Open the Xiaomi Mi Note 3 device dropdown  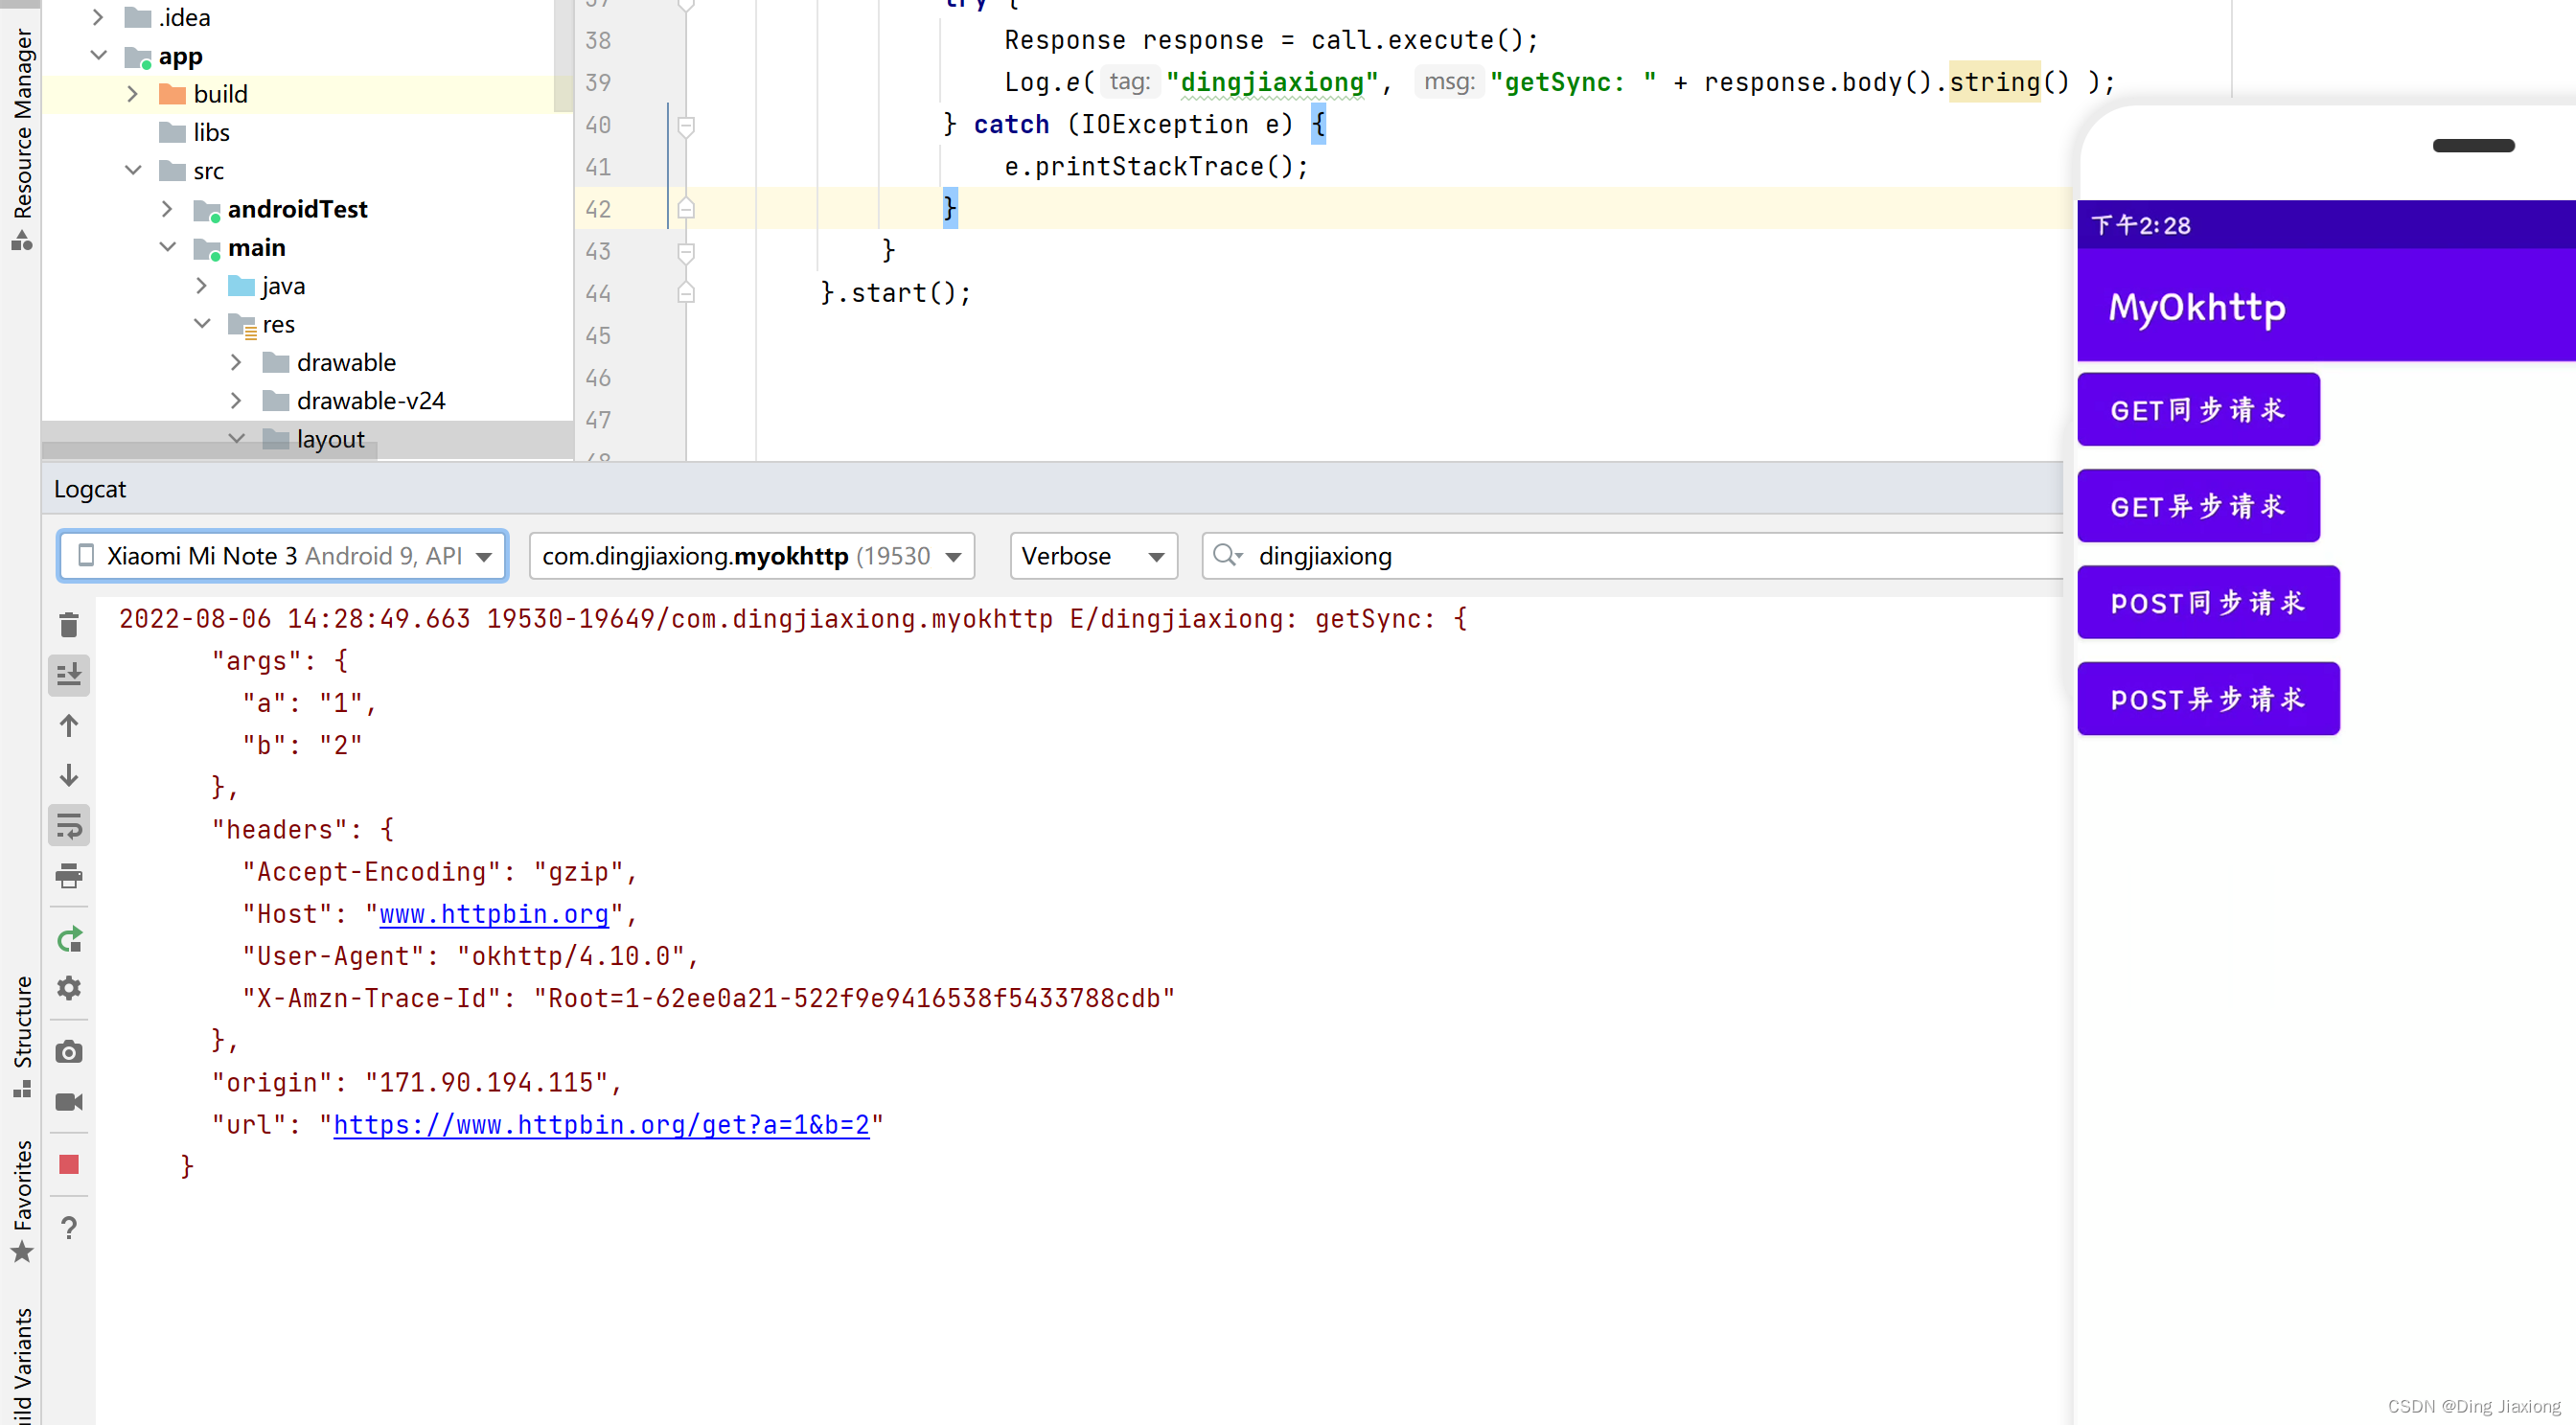(x=283, y=556)
